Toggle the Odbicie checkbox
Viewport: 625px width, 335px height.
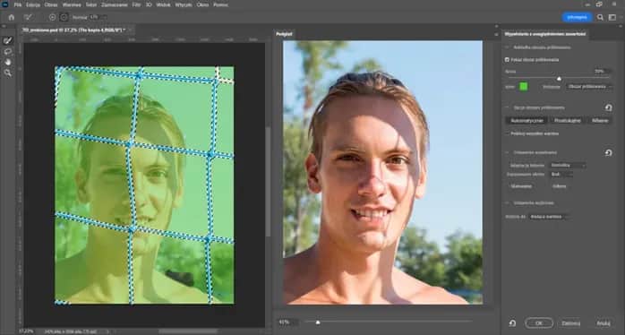pos(550,186)
